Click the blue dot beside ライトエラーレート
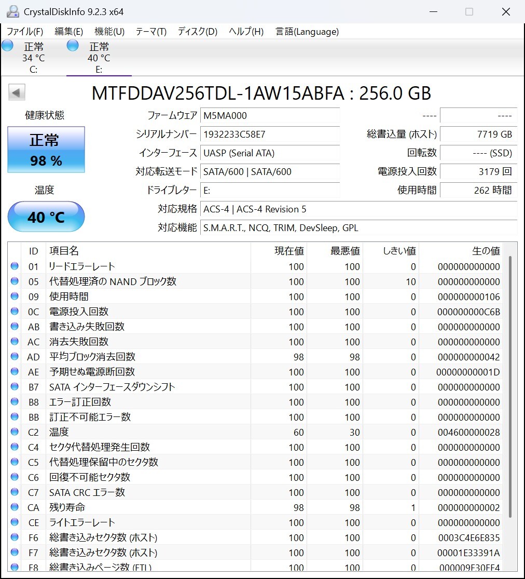525x579 pixels. pyautogui.click(x=14, y=522)
